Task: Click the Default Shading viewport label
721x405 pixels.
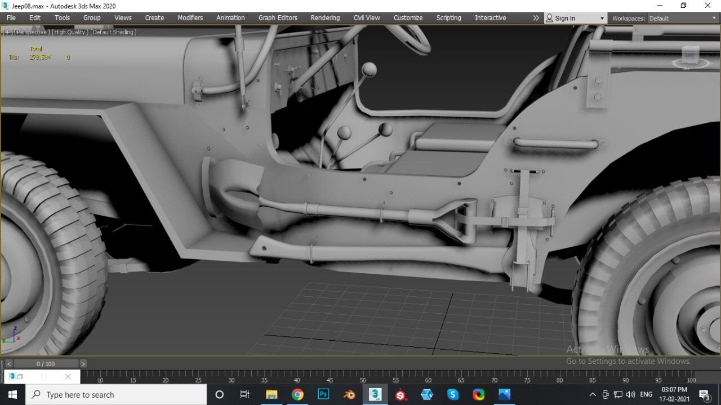Action: click(x=113, y=32)
